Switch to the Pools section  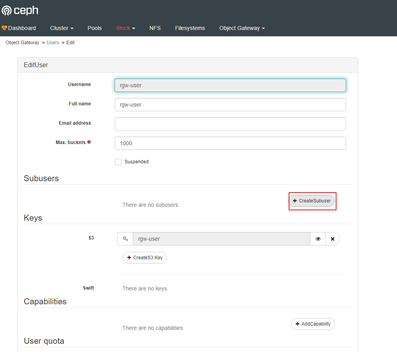95,28
